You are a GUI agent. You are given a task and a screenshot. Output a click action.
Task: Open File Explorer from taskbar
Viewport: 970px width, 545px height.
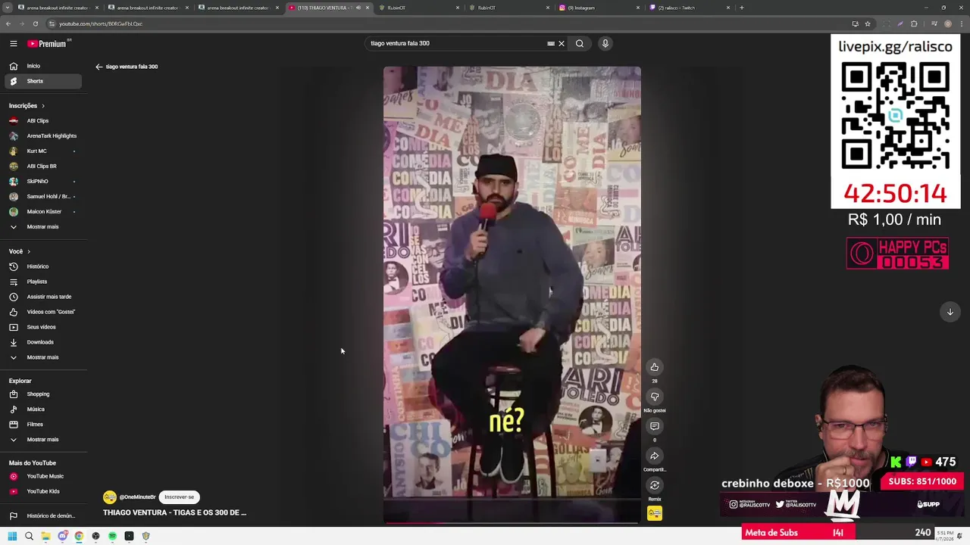tap(45, 536)
